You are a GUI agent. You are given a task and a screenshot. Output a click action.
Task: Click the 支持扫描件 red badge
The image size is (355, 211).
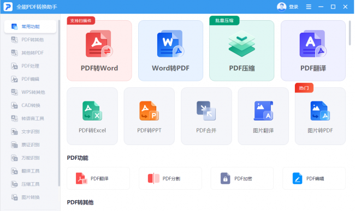(81, 21)
